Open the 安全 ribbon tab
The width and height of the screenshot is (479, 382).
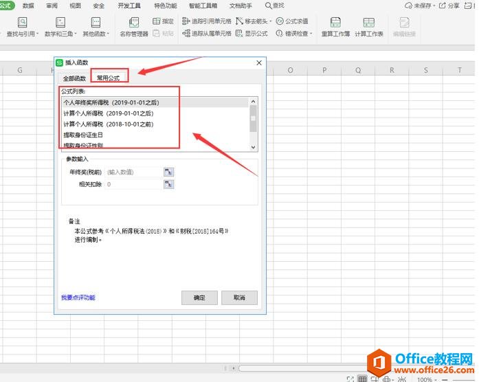98,5
